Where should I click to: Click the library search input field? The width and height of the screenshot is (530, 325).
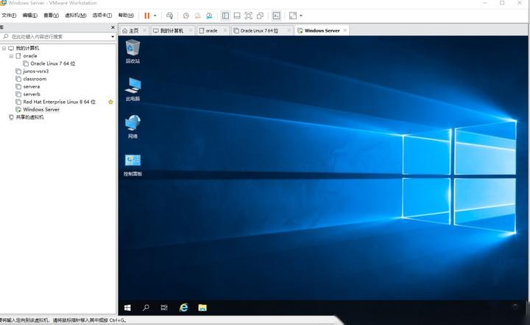[x=56, y=37]
